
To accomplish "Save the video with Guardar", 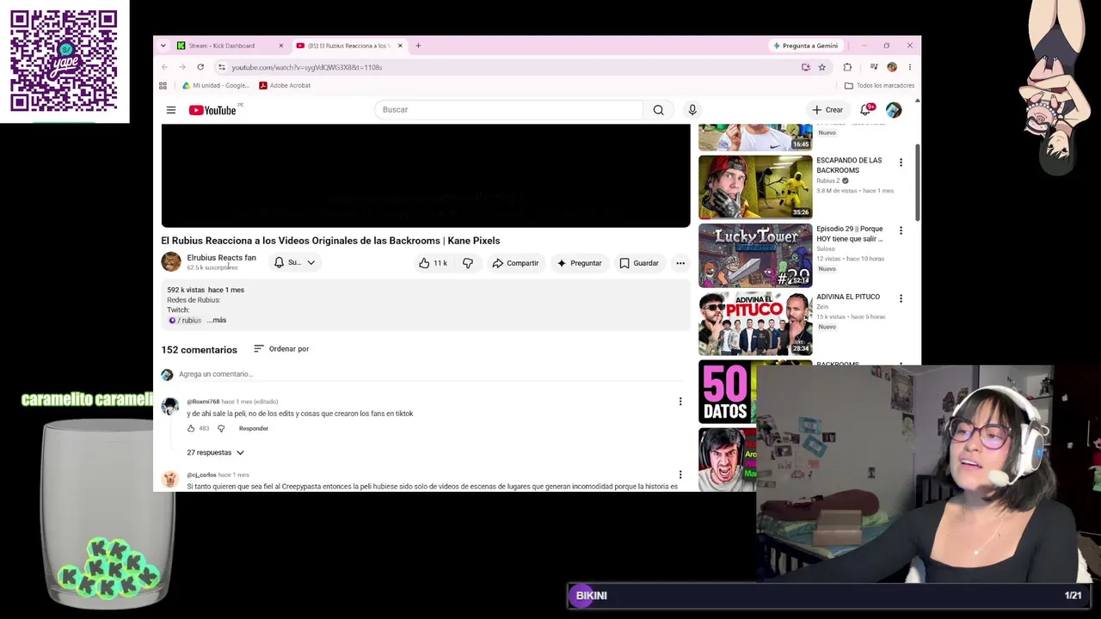I will tap(639, 263).
